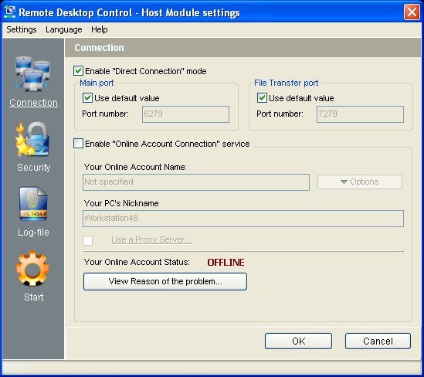Click the Start gear icon
Screen dimensions: 424x377
(32, 269)
